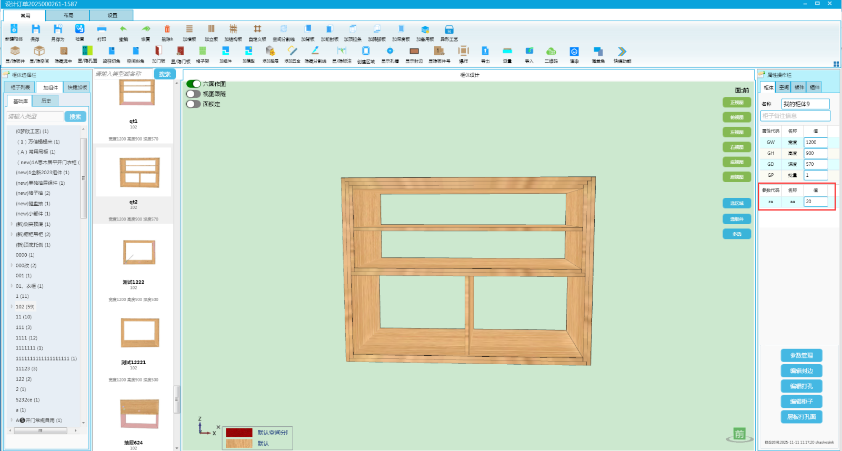Screen dimensions: 842x451
Task: Enable the 视图跟随 toggle switch
Action: pyautogui.click(x=193, y=94)
